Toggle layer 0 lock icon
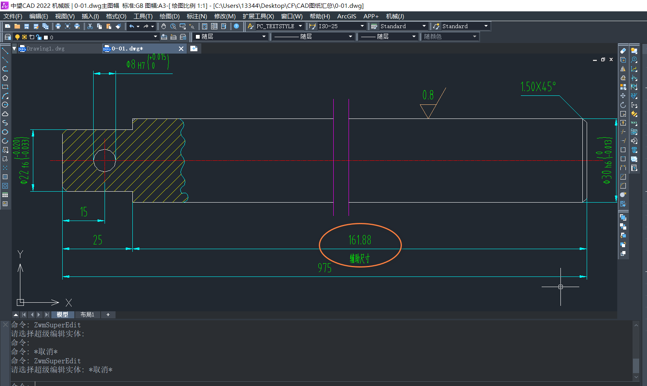The width and height of the screenshot is (647, 386). [38, 37]
